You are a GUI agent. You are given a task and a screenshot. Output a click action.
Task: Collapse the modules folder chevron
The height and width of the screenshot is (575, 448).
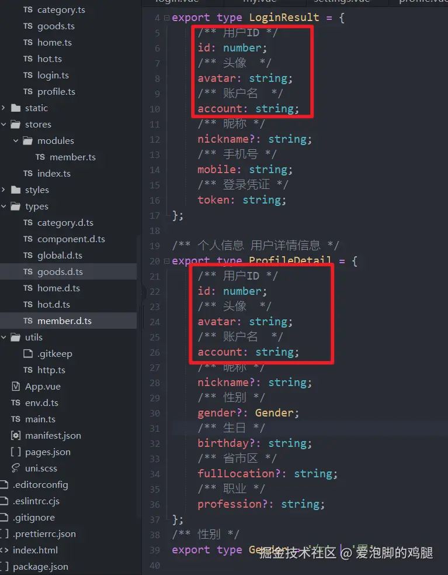(x=16, y=140)
